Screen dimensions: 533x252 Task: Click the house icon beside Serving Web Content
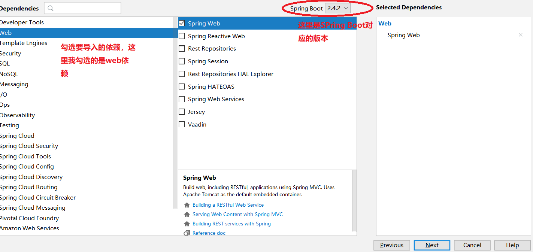coord(187,215)
